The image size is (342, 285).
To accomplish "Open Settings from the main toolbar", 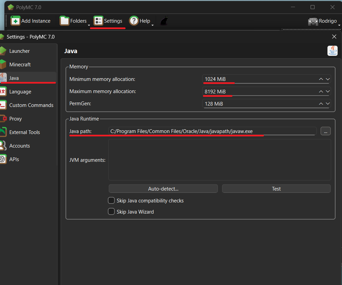I will pyautogui.click(x=108, y=21).
